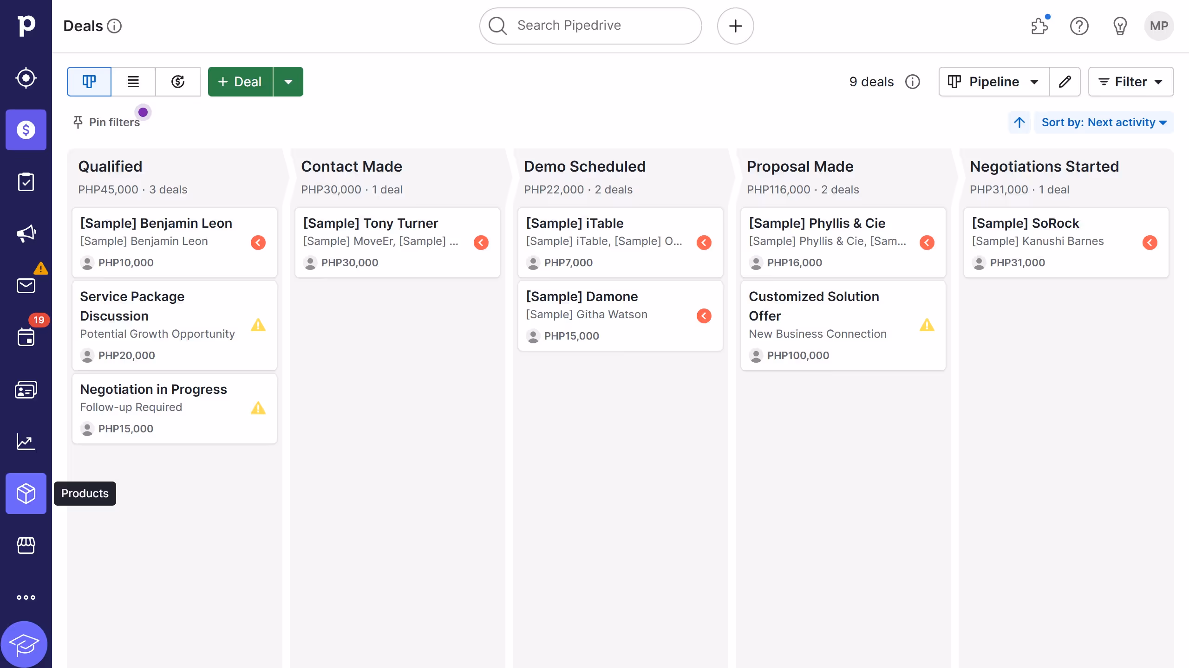Open Contacts from the sidebar

[26, 389]
